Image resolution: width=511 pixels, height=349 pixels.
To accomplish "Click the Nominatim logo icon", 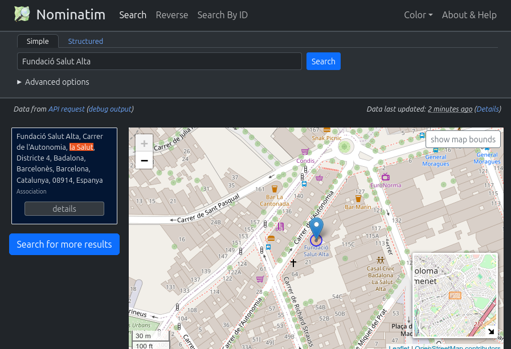I will [x=22, y=14].
